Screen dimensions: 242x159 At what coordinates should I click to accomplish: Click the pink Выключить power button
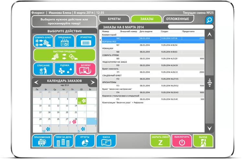[182, 141]
